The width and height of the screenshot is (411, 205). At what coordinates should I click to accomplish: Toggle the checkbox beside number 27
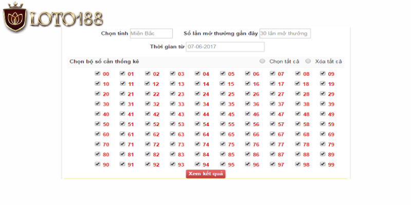click(x=272, y=94)
